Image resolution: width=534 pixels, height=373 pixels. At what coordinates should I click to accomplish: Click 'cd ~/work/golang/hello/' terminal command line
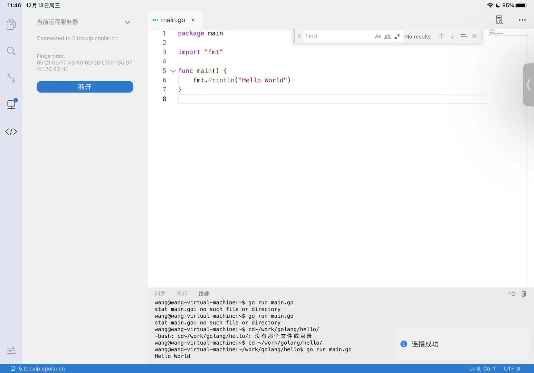click(x=238, y=343)
